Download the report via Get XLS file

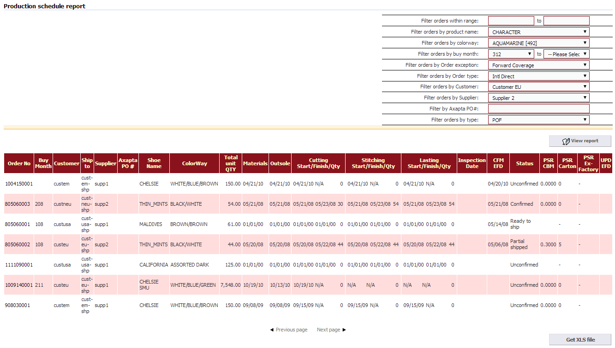click(x=580, y=340)
